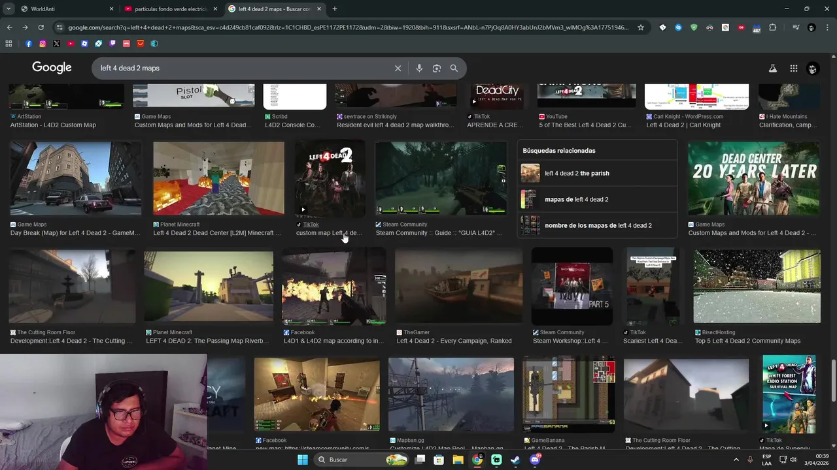Open ESP LAA language indicator
The height and width of the screenshot is (470, 837).
point(766,460)
